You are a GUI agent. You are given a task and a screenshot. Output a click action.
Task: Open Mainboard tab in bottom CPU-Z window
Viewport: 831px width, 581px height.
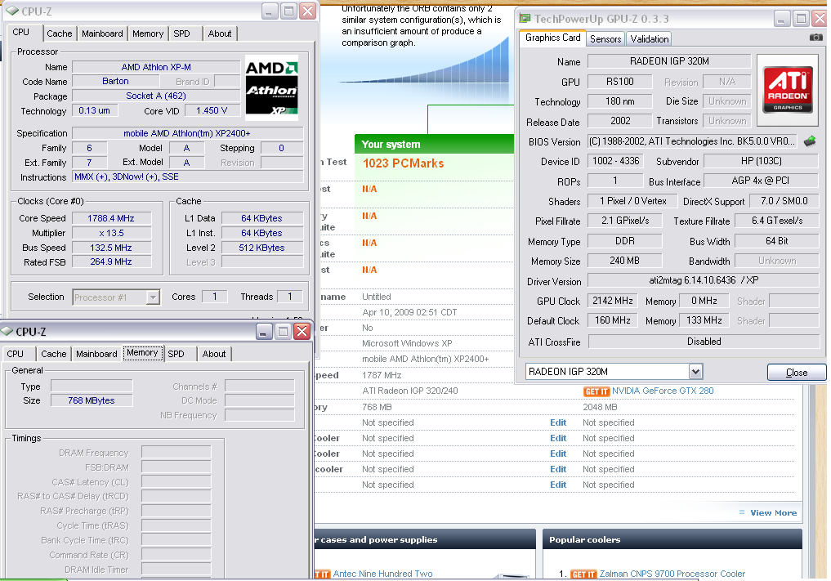pos(96,354)
